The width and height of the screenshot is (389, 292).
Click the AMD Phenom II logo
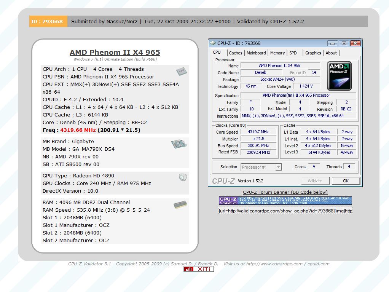pos(339,76)
